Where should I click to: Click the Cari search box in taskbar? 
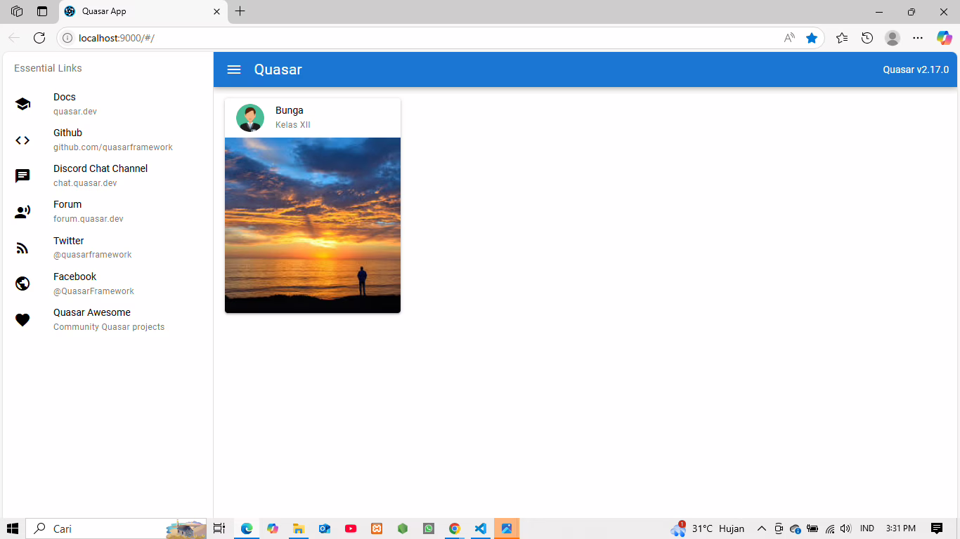pyautogui.click(x=117, y=528)
